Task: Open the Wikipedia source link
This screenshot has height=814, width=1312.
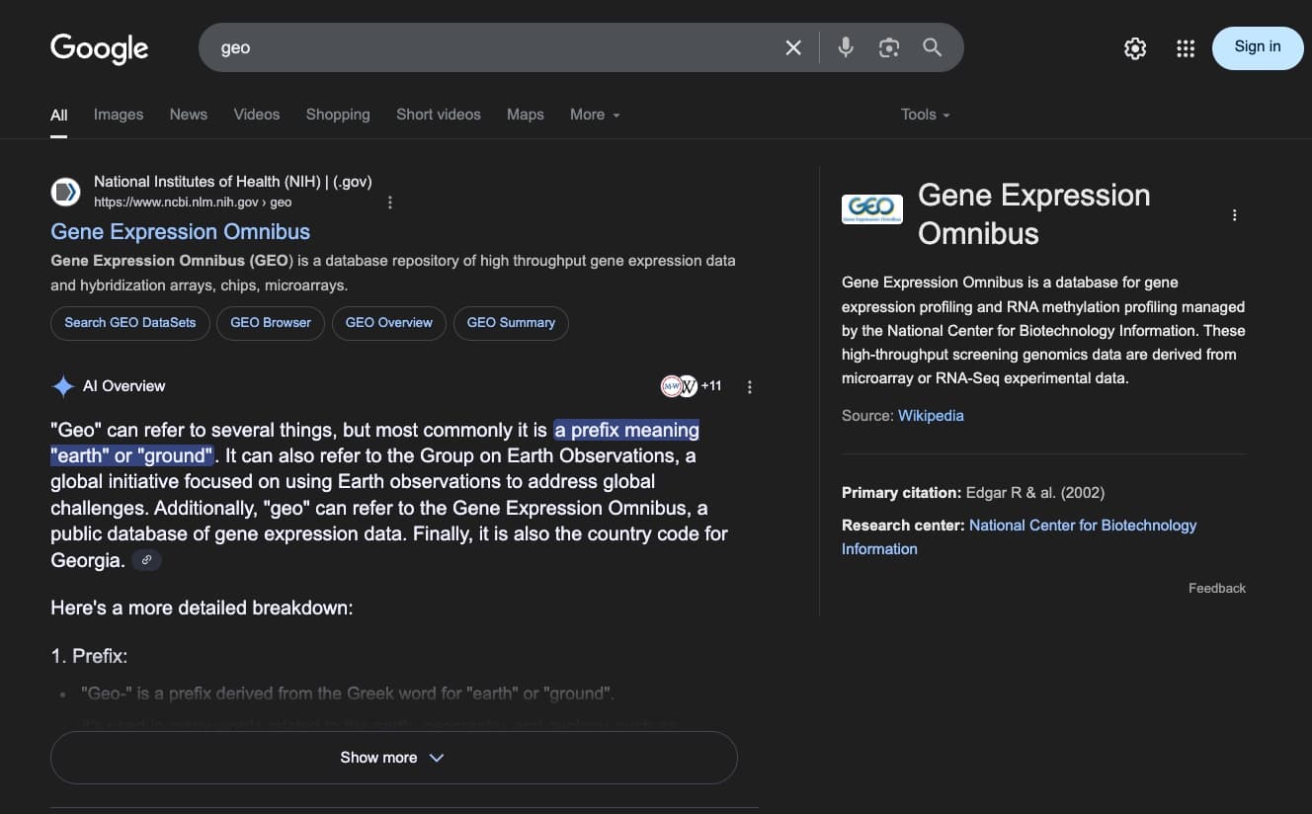Action: [x=931, y=416]
